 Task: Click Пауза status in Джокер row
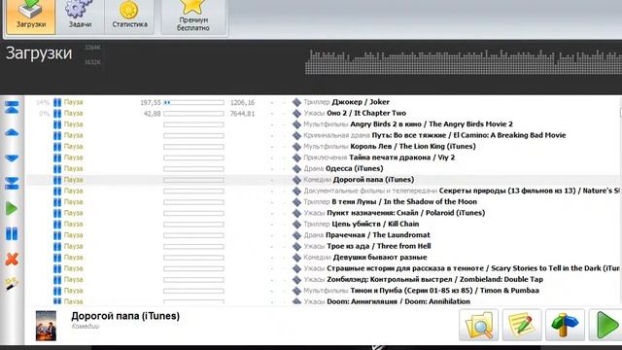(x=74, y=102)
